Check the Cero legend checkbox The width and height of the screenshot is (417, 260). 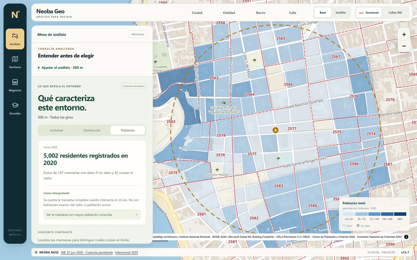(344, 226)
